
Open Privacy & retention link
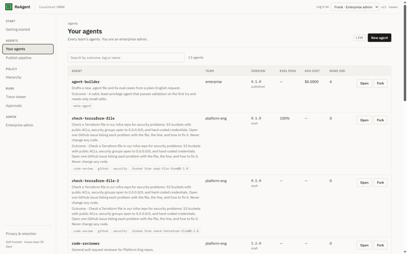[21, 234]
